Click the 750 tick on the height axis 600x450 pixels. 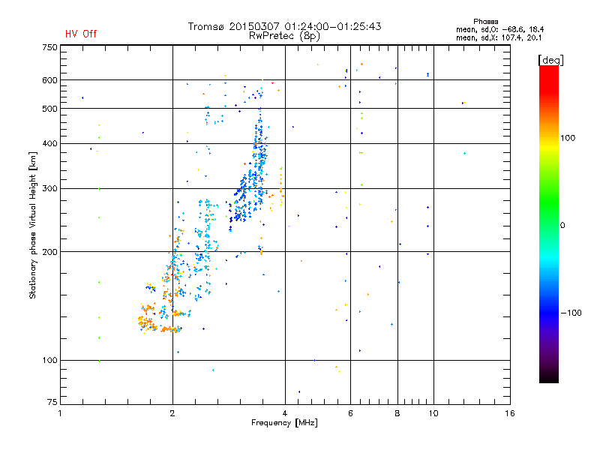[49, 47]
